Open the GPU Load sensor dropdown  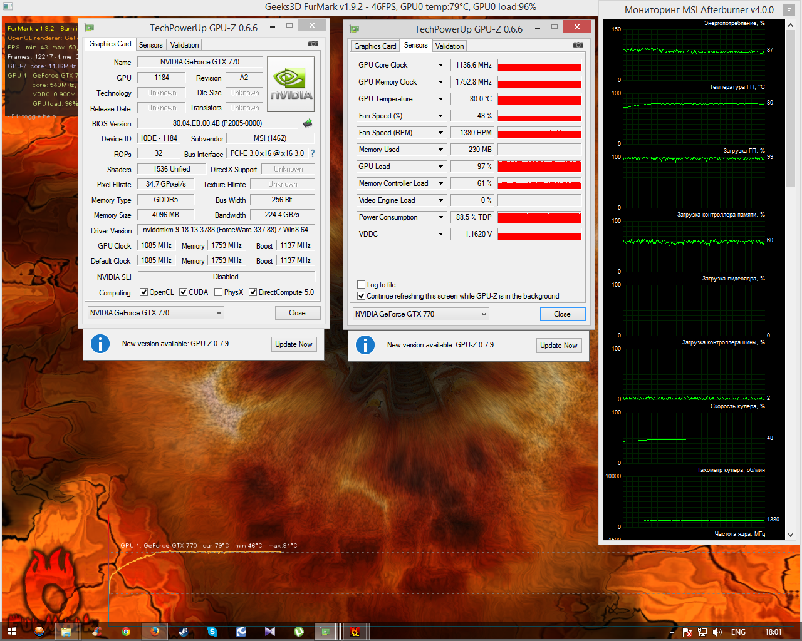pos(440,167)
